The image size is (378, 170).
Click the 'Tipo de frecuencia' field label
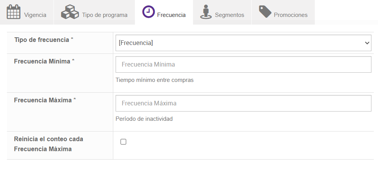pos(42,40)
